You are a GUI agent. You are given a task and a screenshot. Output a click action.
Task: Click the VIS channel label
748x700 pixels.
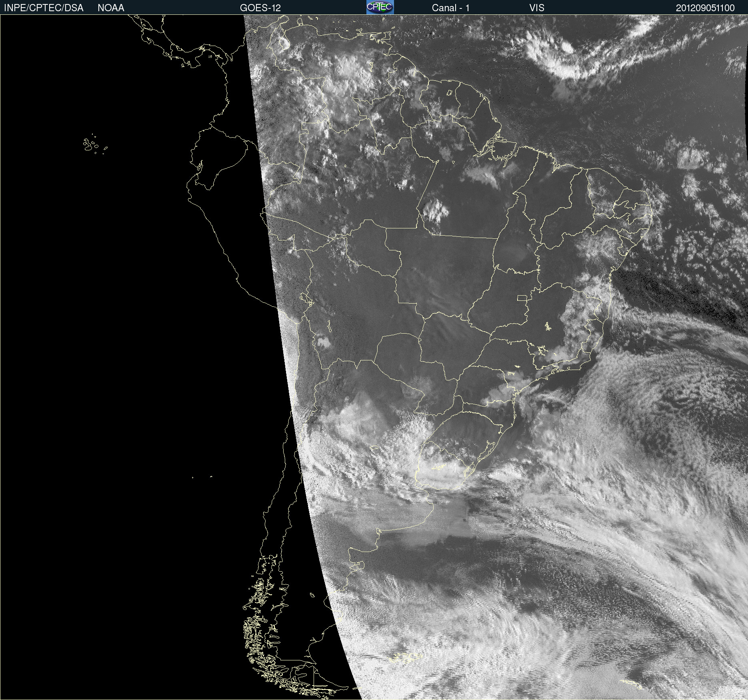[x=537, y=8]
